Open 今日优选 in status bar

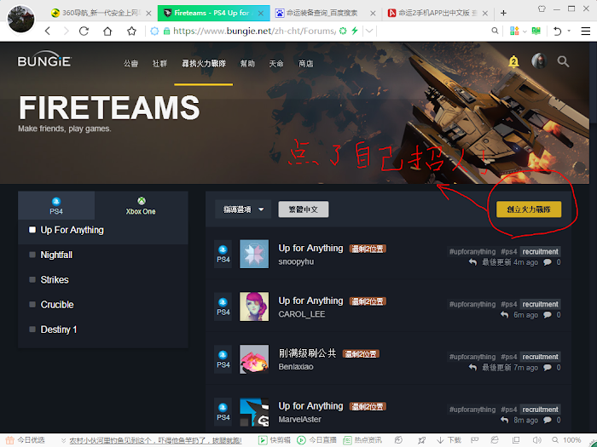[x=25, y=440]
